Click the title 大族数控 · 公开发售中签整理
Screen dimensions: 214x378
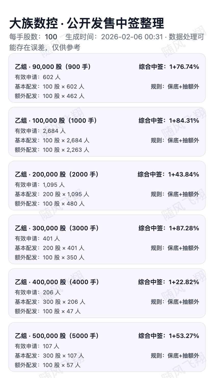tap(87, 23)
